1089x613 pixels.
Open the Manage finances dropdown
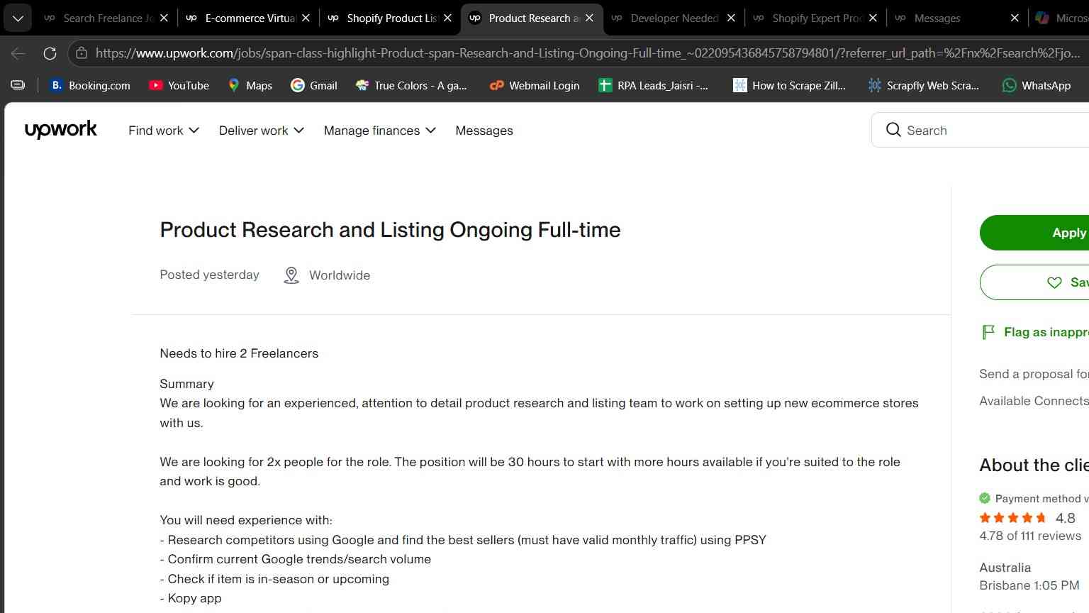tap(380, 131)
